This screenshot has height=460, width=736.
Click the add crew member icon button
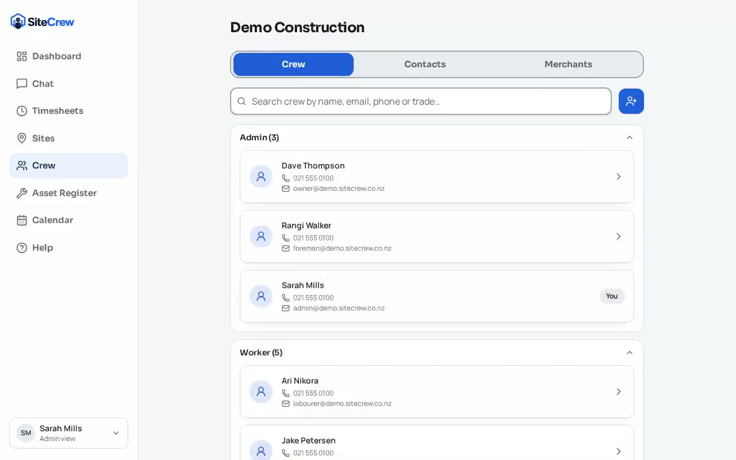coord(631,101)
